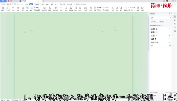Click the 流程图 flowchart icon
Image resolution: width=177 pixels, height=101 pixels.
coord(50,9)
